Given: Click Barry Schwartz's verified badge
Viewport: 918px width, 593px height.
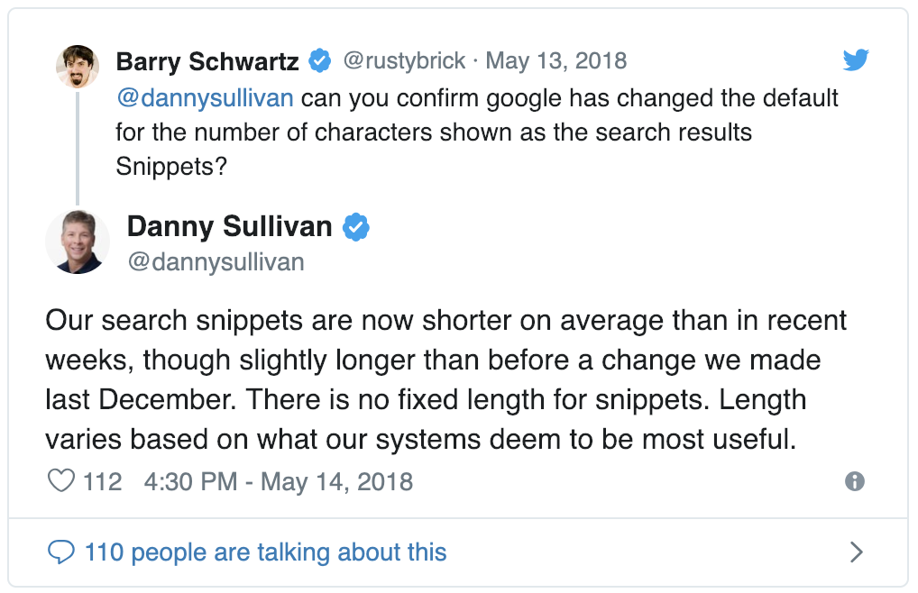Looking at the screenshot, I should click(x=318, y=60).
